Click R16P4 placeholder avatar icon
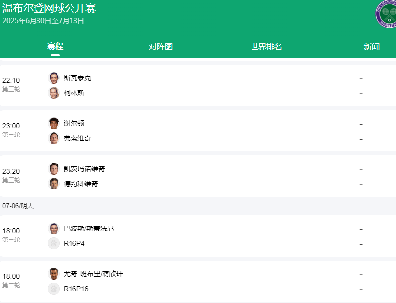Image resolution: width=396 pixels, height=303 pixels. click(x=54, y=243)
